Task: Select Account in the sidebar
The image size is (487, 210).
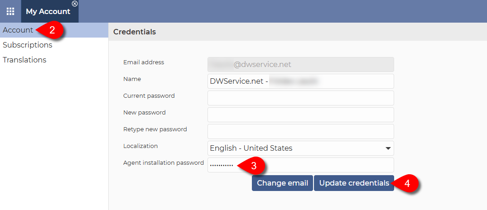Action: tap(18, 30)
